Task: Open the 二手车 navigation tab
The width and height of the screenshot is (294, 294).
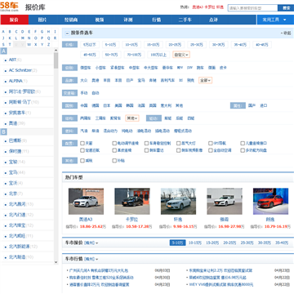Action: pos(185,20)
